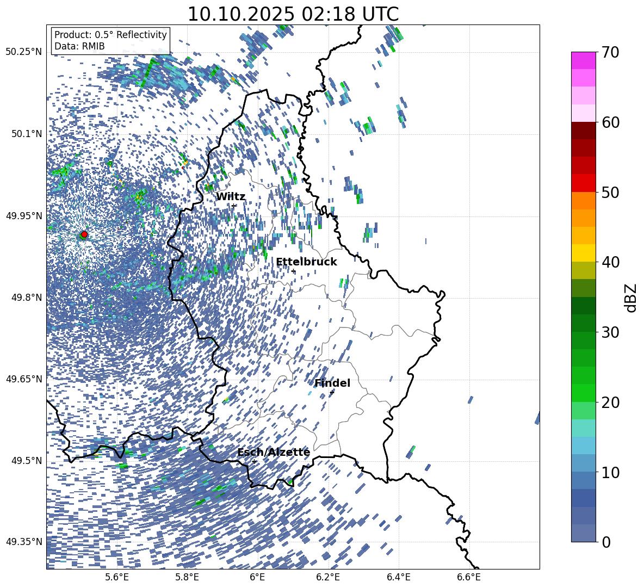Click the 5.6°E longitude label
Image resolution: width=644 pixels, height=588 pixels.
point(116,577)
